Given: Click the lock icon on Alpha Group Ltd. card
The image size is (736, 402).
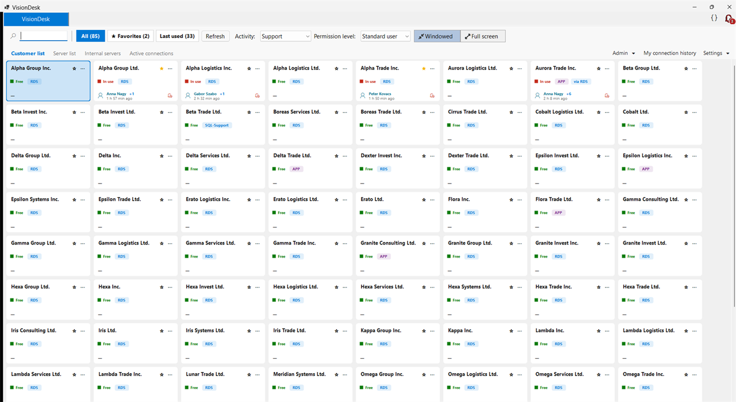Looking at the screenshot, I should pos(170,95).
